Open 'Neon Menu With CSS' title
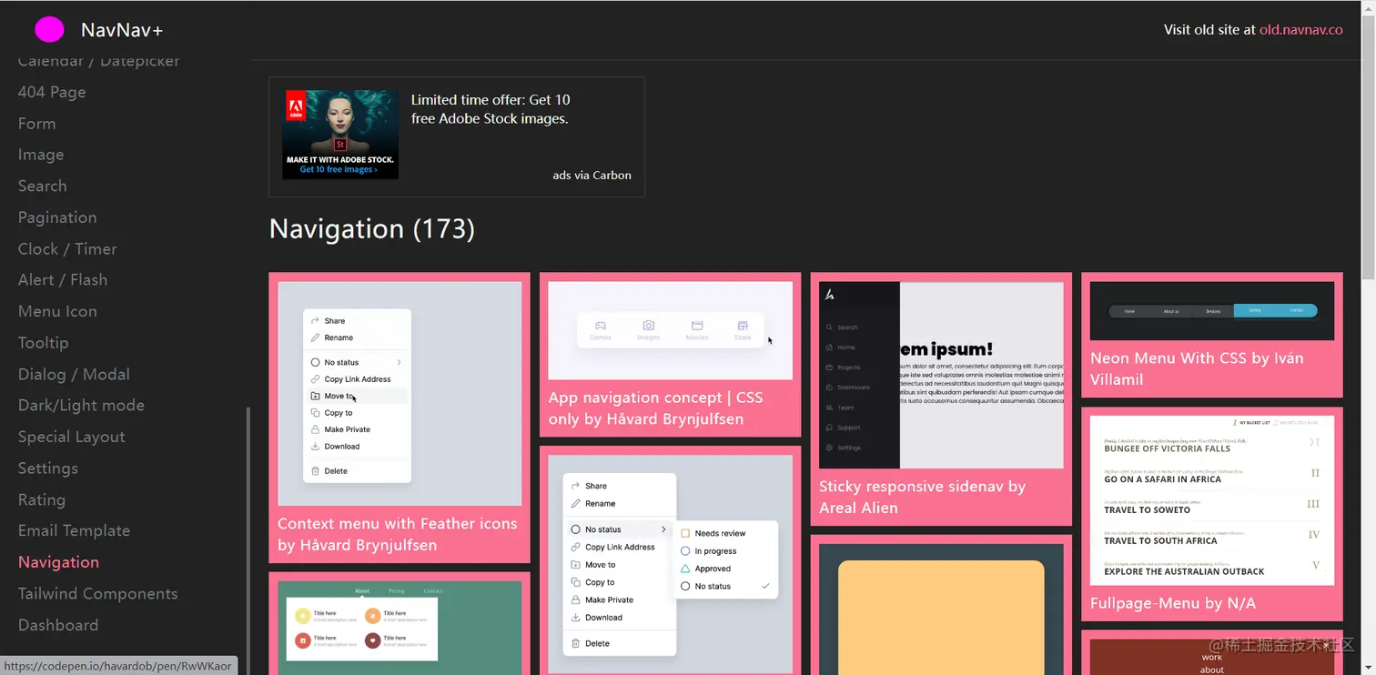The image size is (1376, 675). click(1197, 368)
